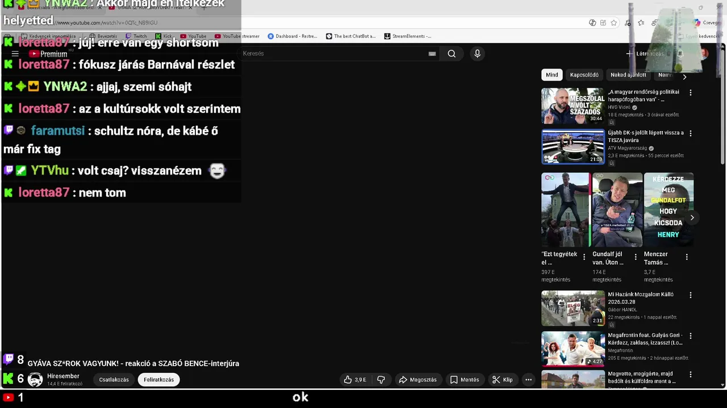Open 'Ezt tegyétek el' short thumbnail
The height and width of the screenshot is (408, 727).
click(x=565, y=210)
